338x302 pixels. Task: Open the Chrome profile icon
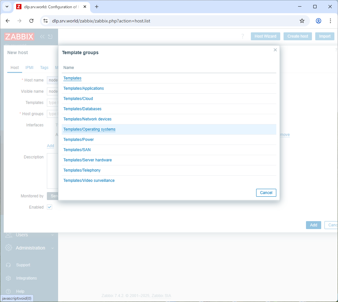(x=318, y=21)
